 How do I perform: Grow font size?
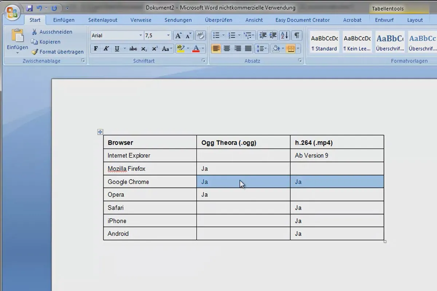[x=178, y=36]
